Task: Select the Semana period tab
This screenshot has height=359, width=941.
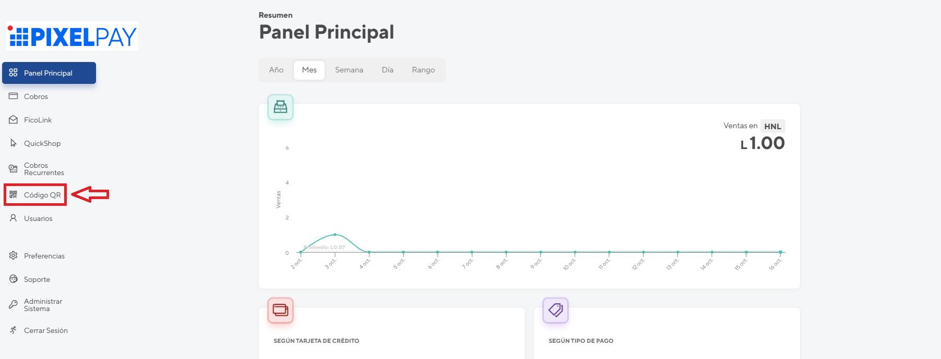Action: (349, 70)
